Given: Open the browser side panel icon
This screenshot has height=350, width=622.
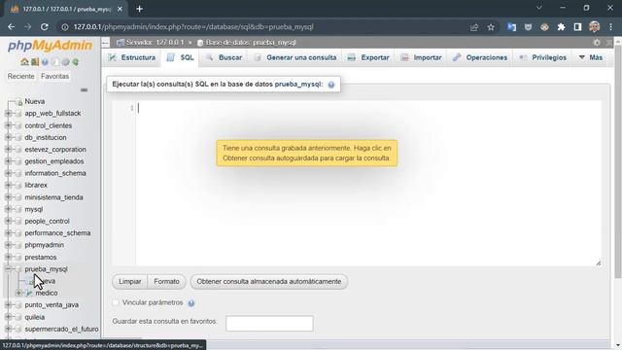Looking at the screenshot, I should pyautogui.click(x=577, y=27).
